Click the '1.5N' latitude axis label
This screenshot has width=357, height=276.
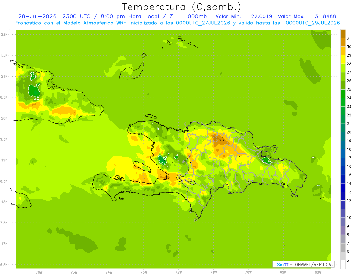click(4, 55)
